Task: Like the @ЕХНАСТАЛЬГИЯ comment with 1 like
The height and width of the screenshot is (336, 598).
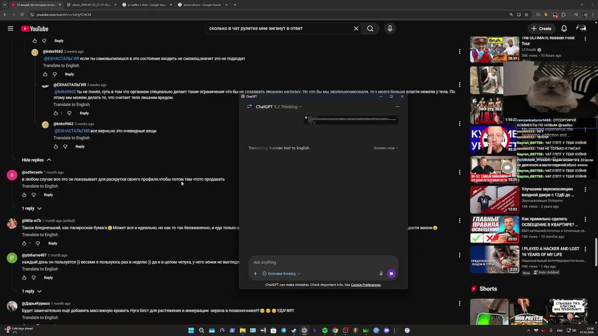Action: [56, 113]
